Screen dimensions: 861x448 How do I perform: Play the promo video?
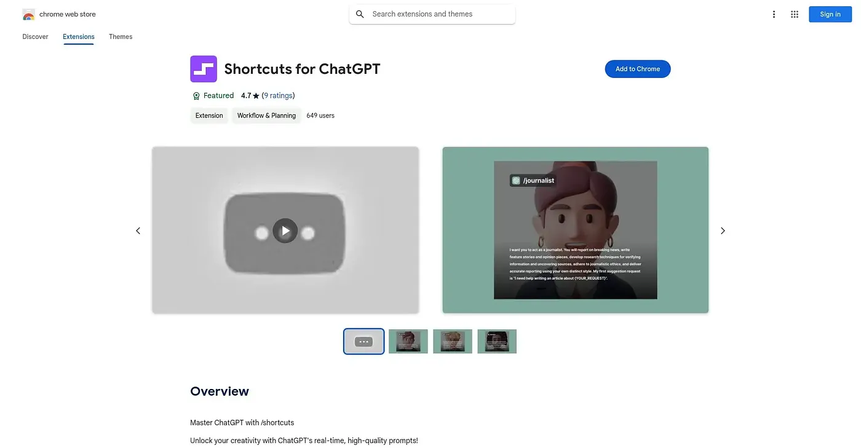coord(285,231)
